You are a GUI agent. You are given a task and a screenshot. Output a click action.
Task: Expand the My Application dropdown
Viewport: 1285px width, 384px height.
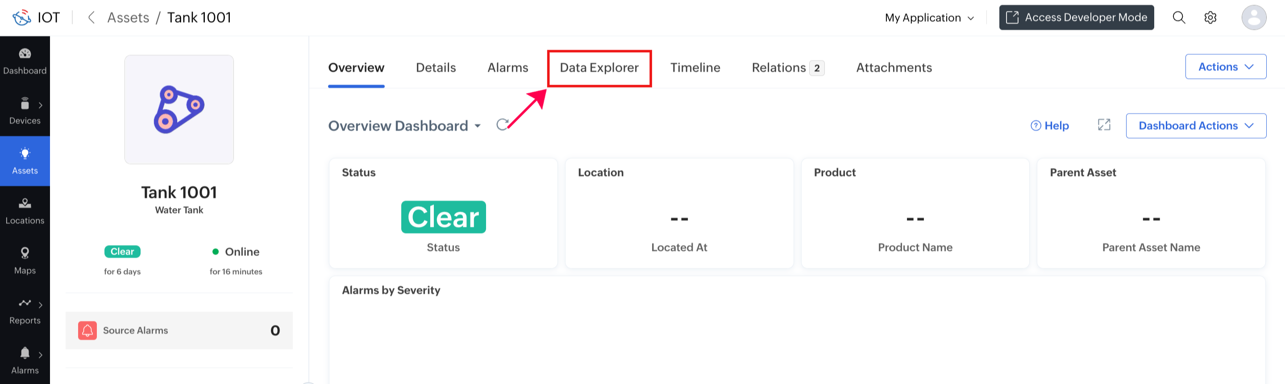coord(929,17)
